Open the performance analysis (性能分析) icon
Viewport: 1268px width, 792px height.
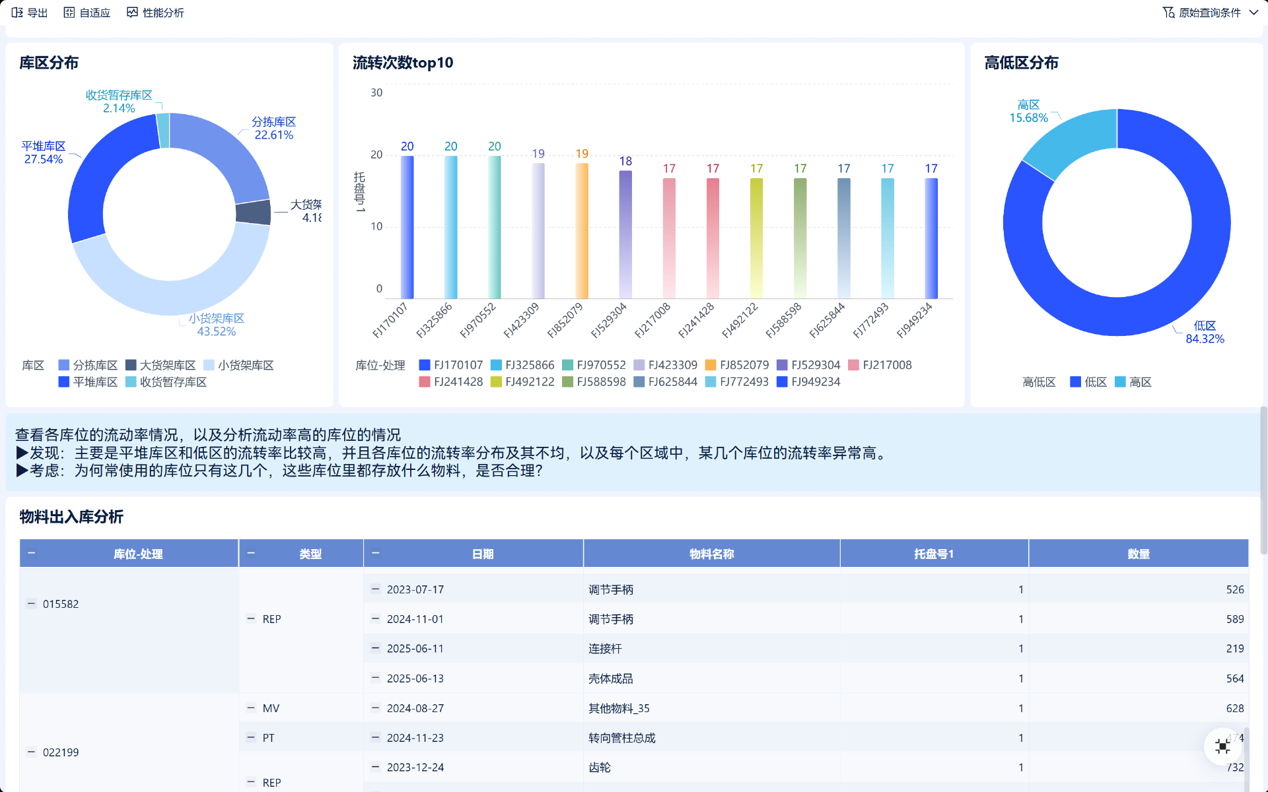click(132, 13)
